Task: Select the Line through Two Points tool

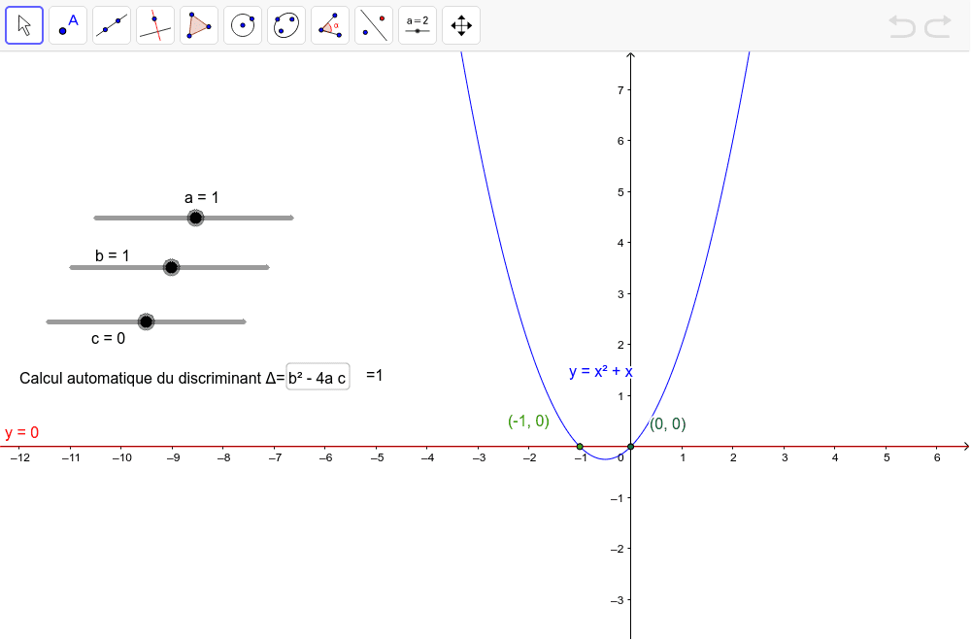Action: tap(111, 25)
